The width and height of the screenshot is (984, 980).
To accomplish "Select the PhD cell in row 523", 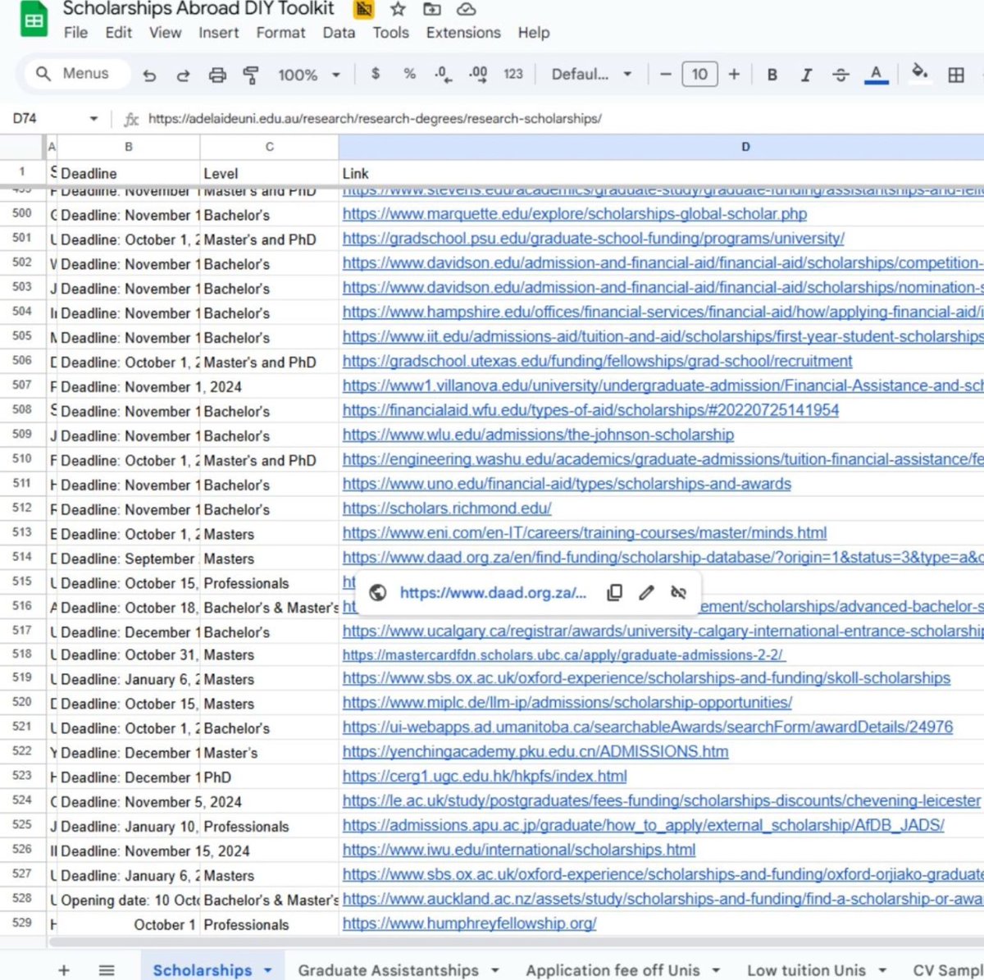I will [x=269, y=777].
